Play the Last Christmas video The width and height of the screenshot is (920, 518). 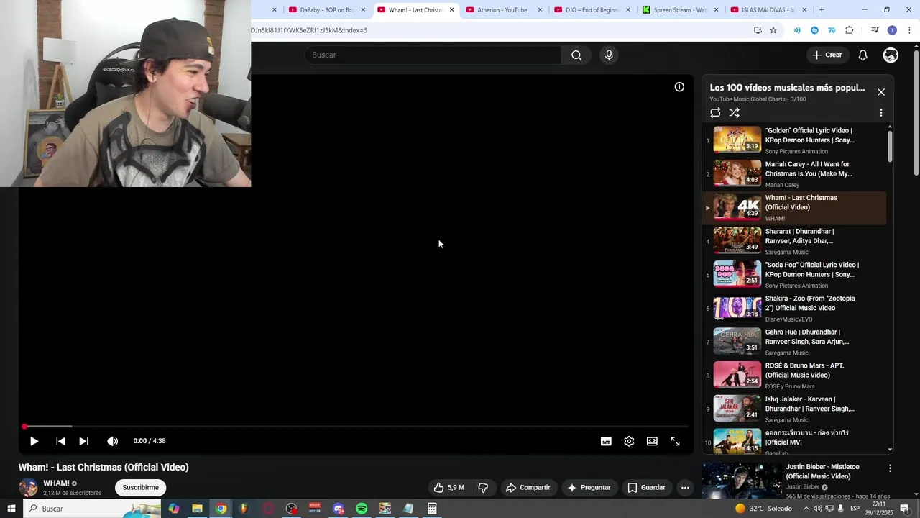click(34, 441)
